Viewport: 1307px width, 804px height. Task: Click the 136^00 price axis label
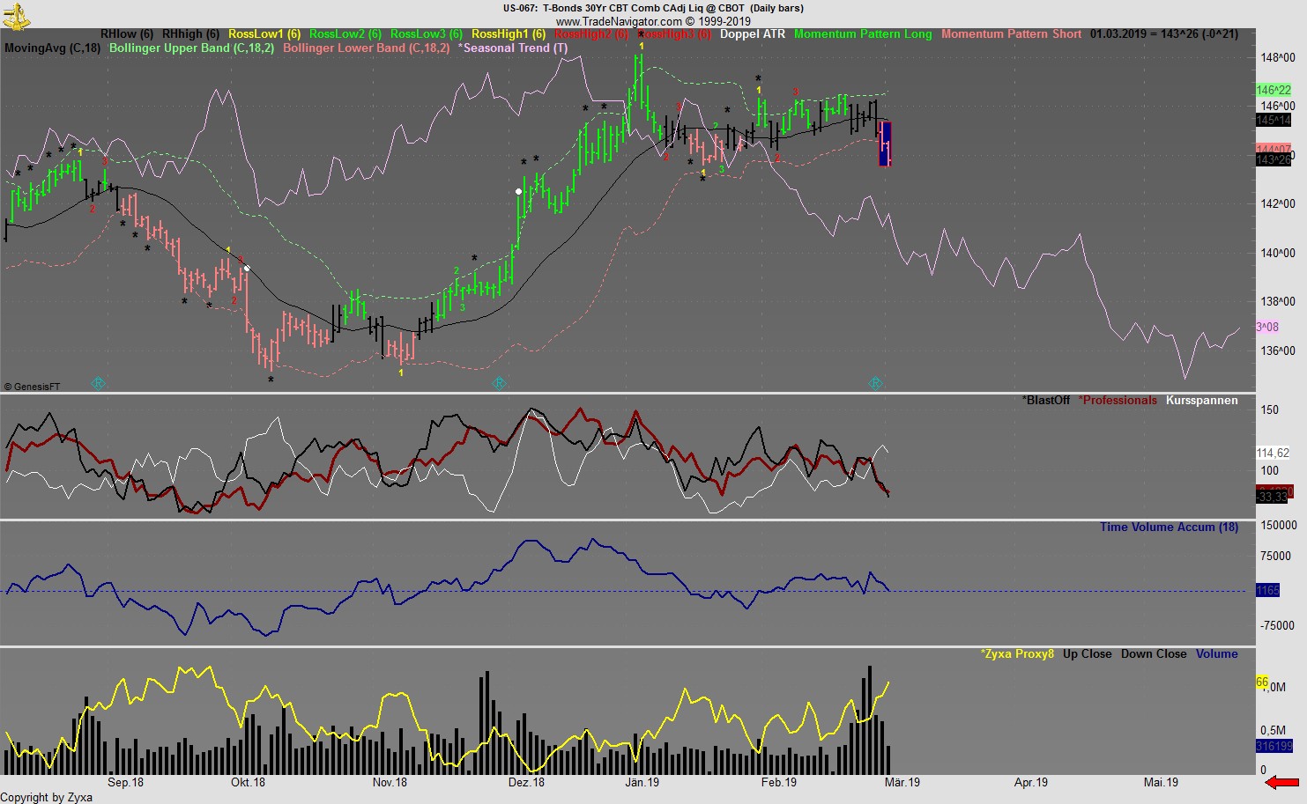coord(1278,351)
